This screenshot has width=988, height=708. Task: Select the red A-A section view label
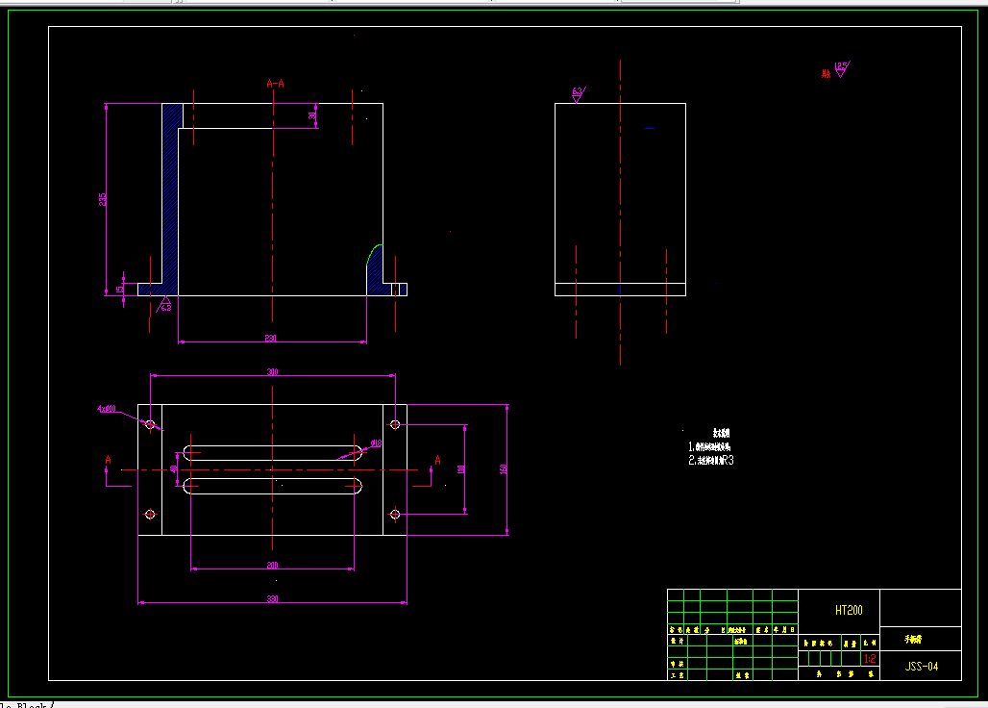(x=276, y=84)
